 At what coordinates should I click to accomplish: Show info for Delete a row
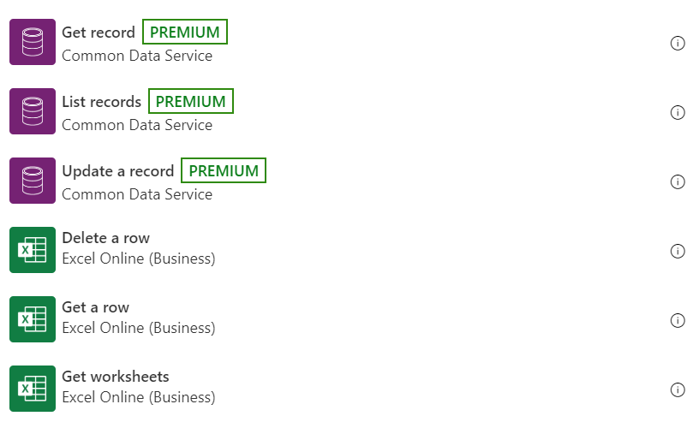[678, 252]
